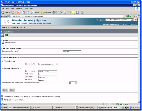Select the Tape Device radio button
The image size is (142, 111).
[3, 61]
